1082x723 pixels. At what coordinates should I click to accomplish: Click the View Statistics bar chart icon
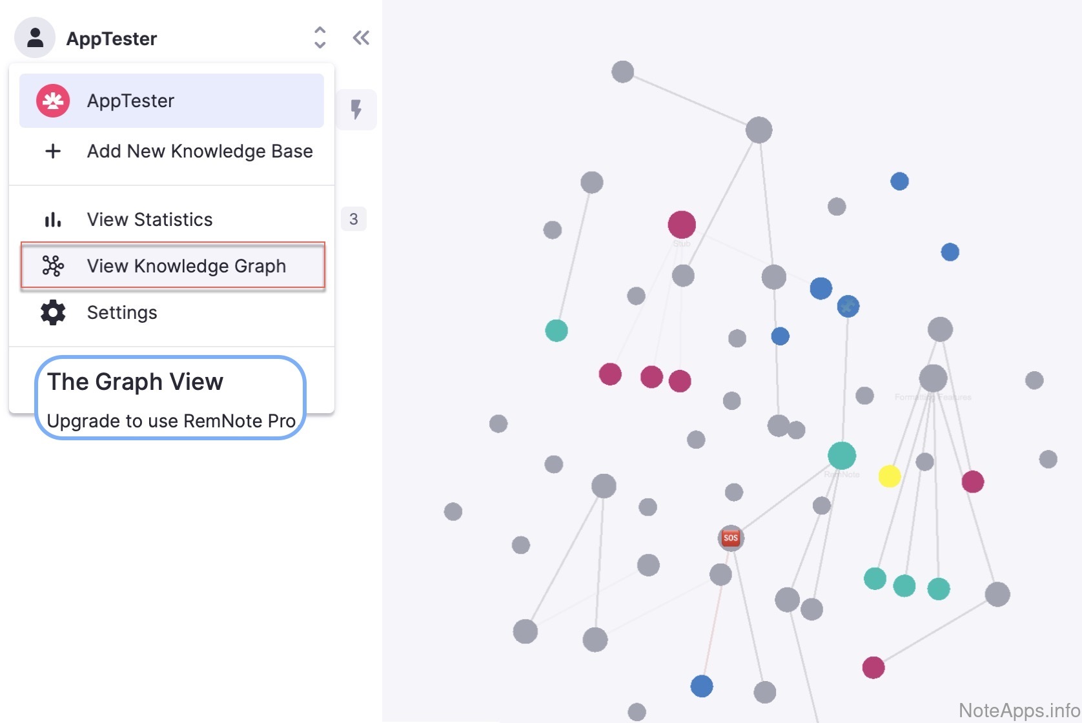[53, 220]
